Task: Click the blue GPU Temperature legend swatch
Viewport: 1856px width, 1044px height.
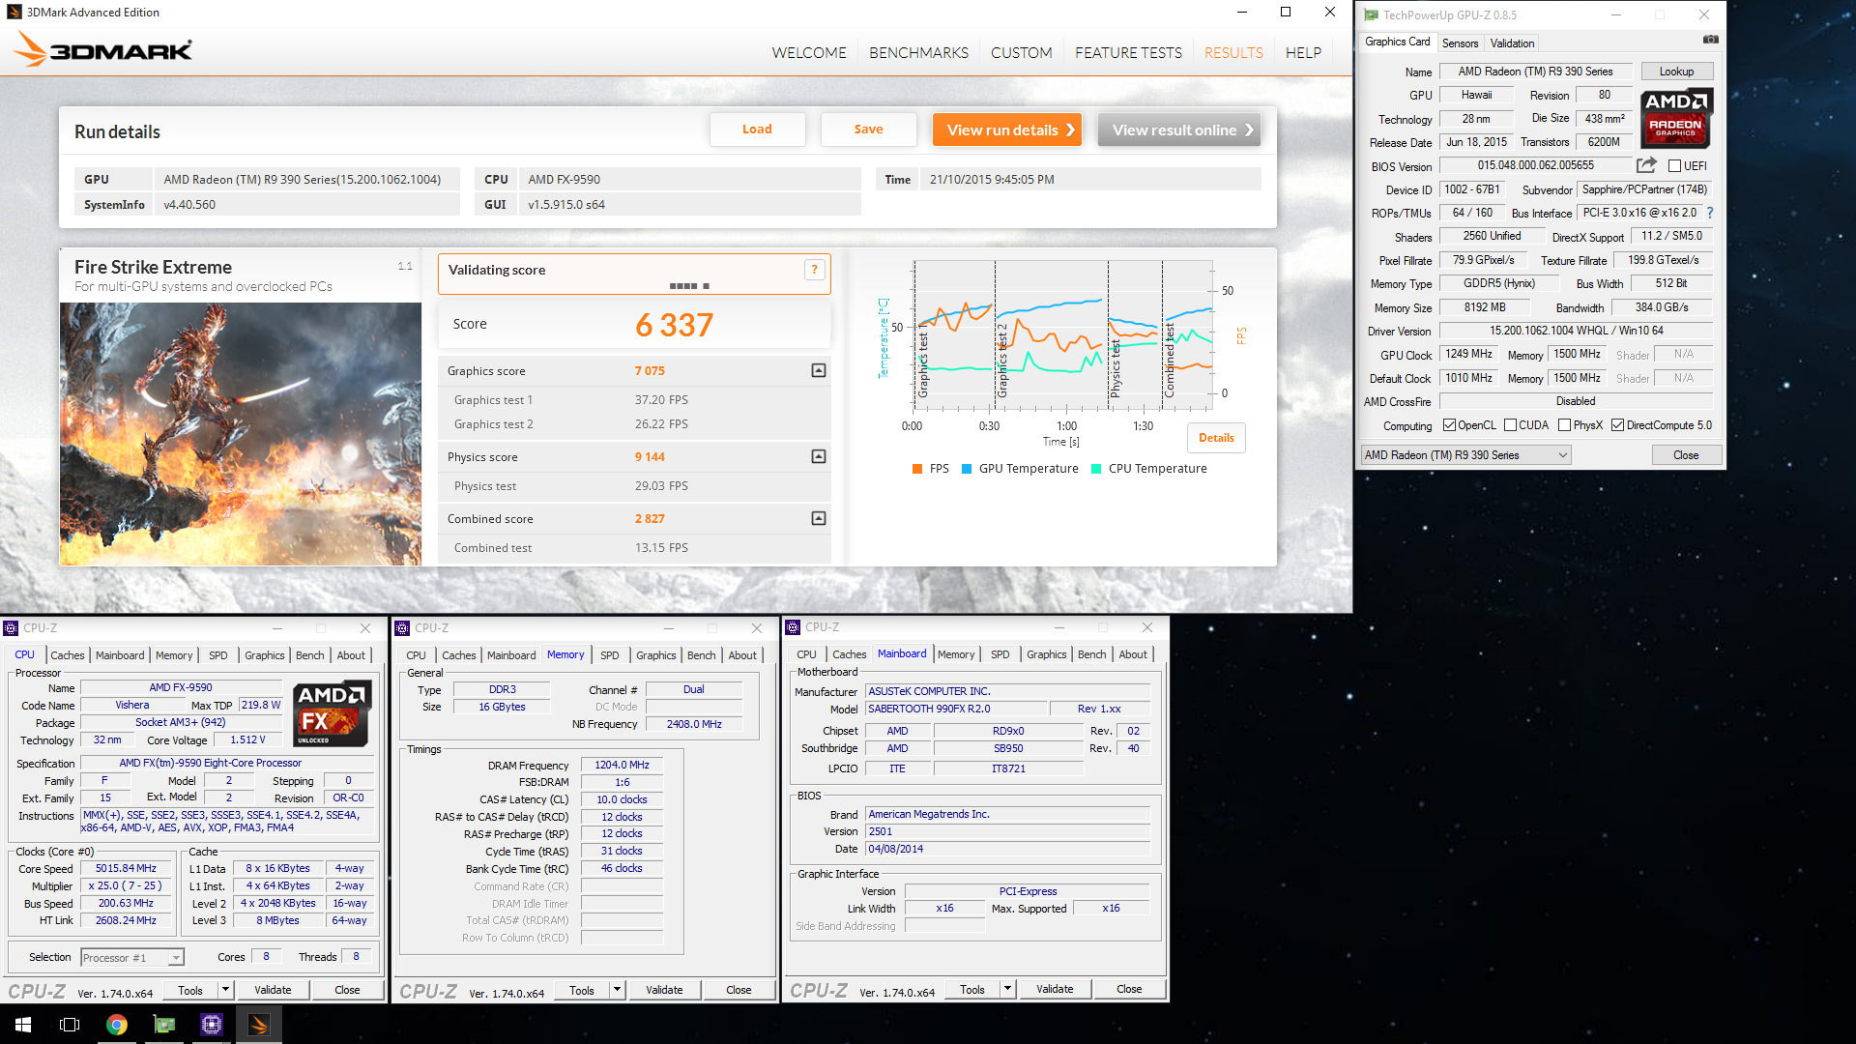Action: point(967,469)
